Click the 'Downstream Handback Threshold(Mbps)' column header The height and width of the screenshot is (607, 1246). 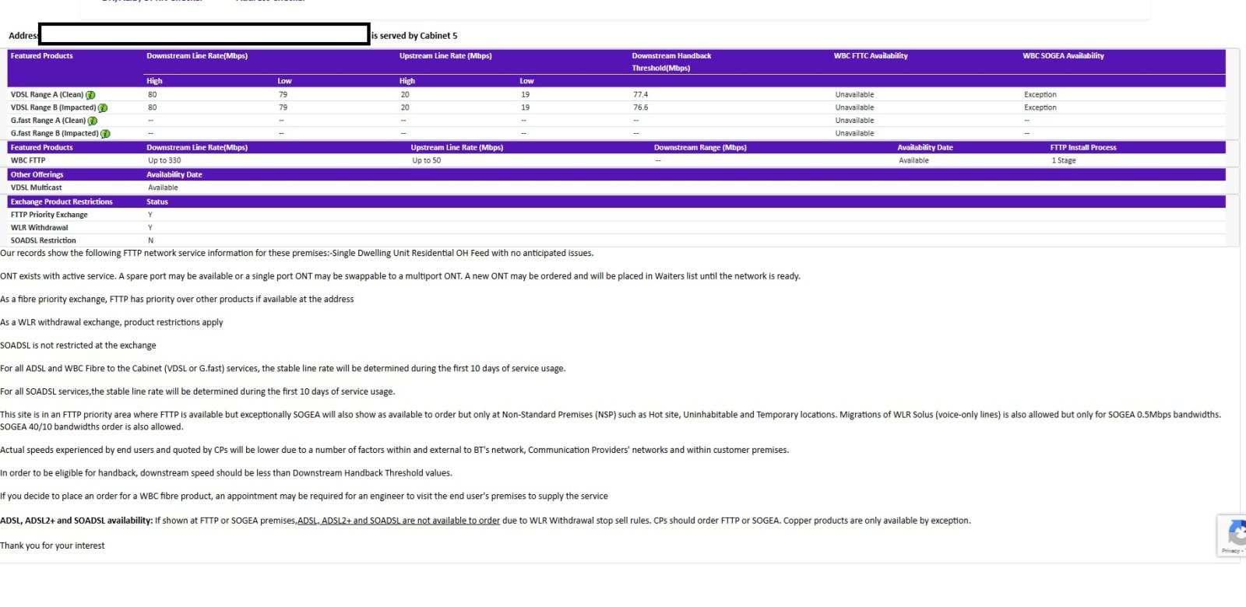point(671,61)
